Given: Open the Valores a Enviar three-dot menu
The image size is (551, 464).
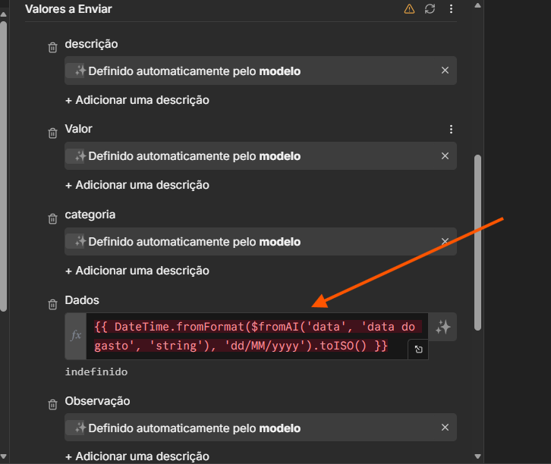Looking at the screenshot, I should coord(451,9).
